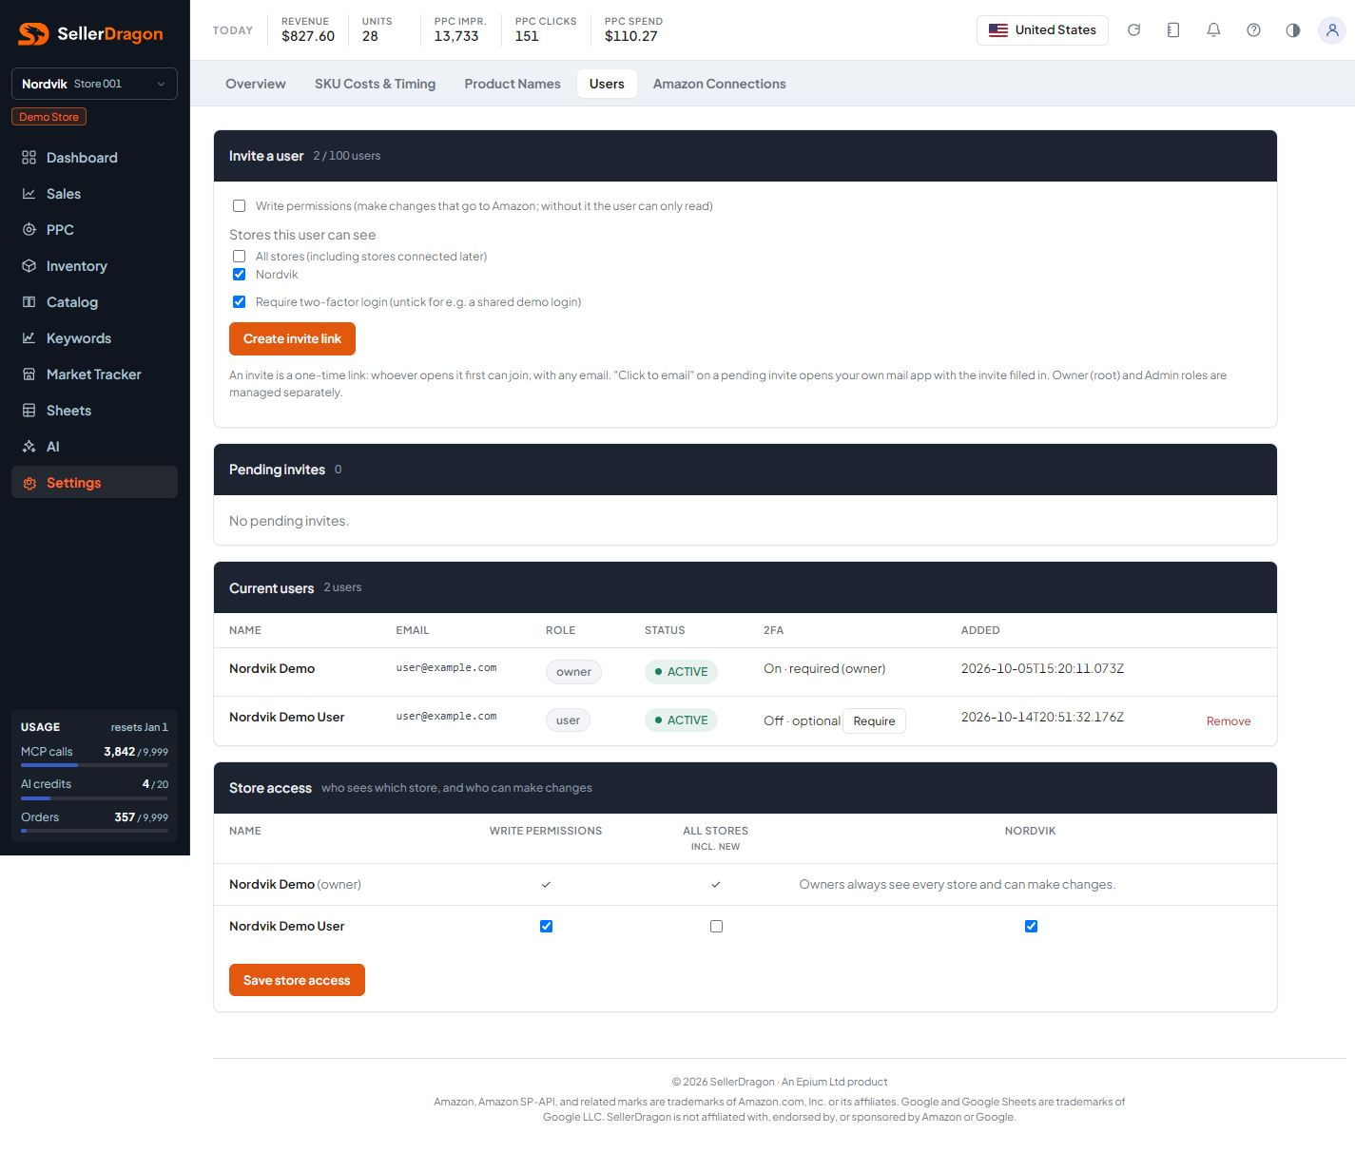Open Keywords in the sidebar
Screen dimensions: 1355x1152
94,338
